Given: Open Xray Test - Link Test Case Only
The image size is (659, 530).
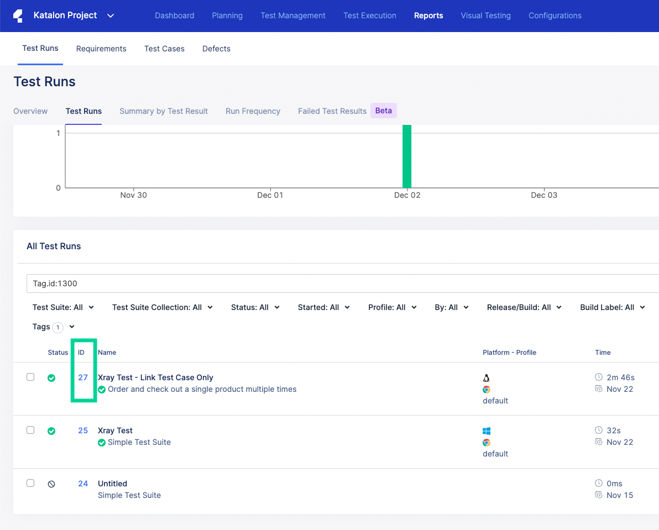Looking at the screenshot, I should (155, 377).
